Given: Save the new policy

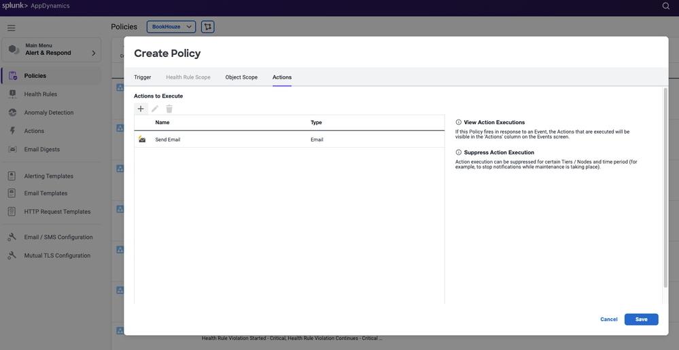Looking at the screenshot, I should pyautogui.click(x=641, y=319).
